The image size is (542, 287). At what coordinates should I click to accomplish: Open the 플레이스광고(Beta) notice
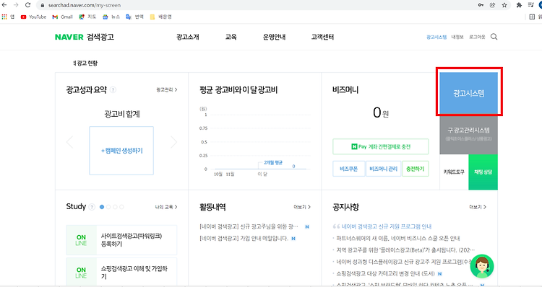click(x=405, y=250)
